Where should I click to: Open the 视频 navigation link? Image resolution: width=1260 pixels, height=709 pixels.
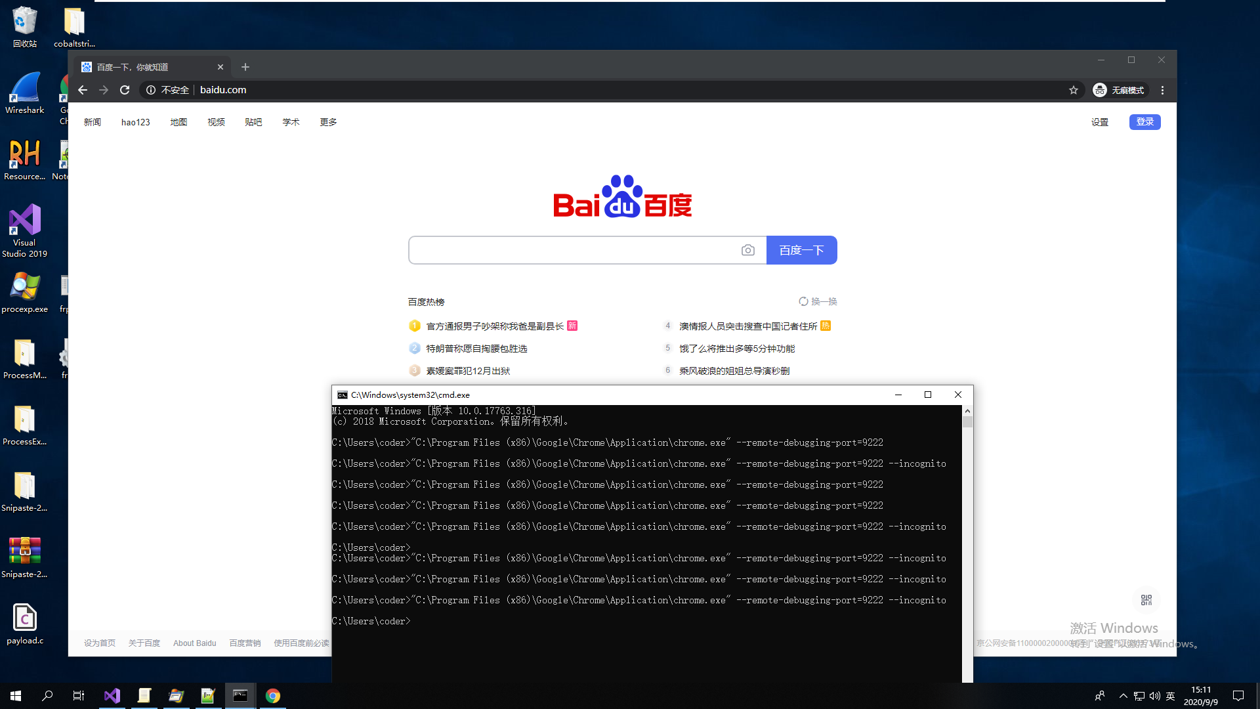216,122
